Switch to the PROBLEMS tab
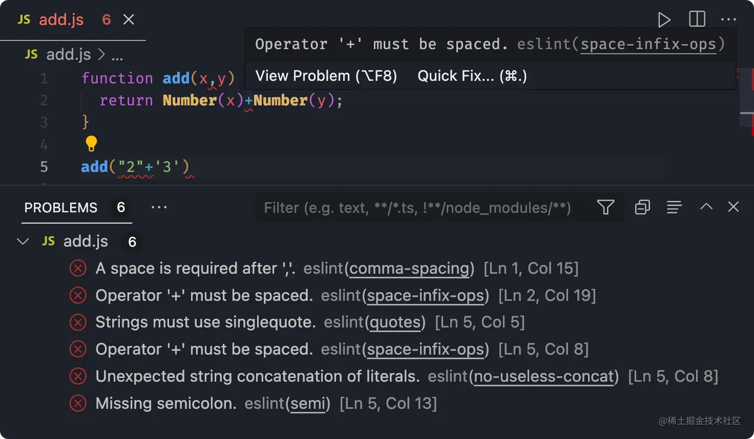This screenshot has height=439, width=754. coord(61,208)
